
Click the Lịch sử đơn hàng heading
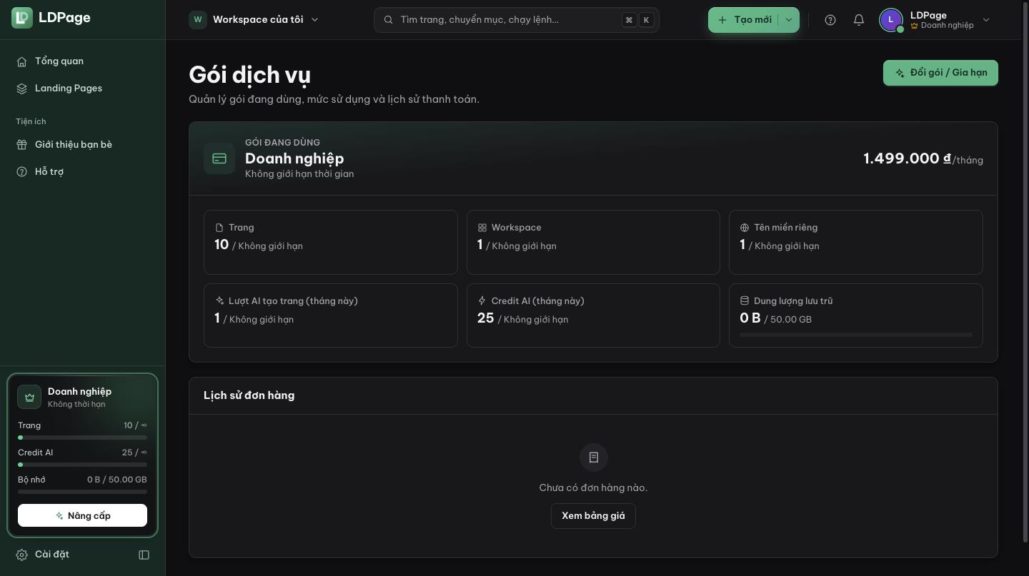click(x=249, y=395)
